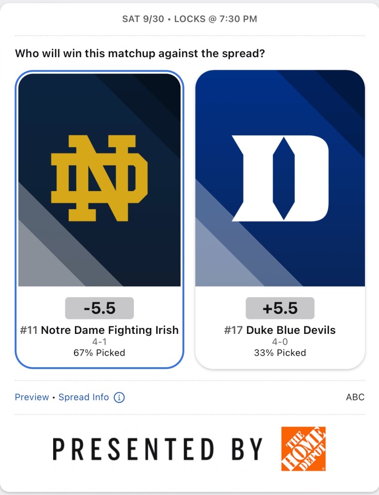Select the +5.5 spread badge

click(280, 308)
